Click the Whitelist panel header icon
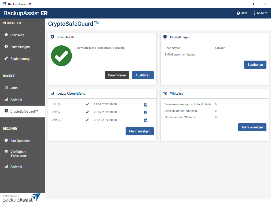The height and width of the screenshot is (204, 271). (165, 94)
